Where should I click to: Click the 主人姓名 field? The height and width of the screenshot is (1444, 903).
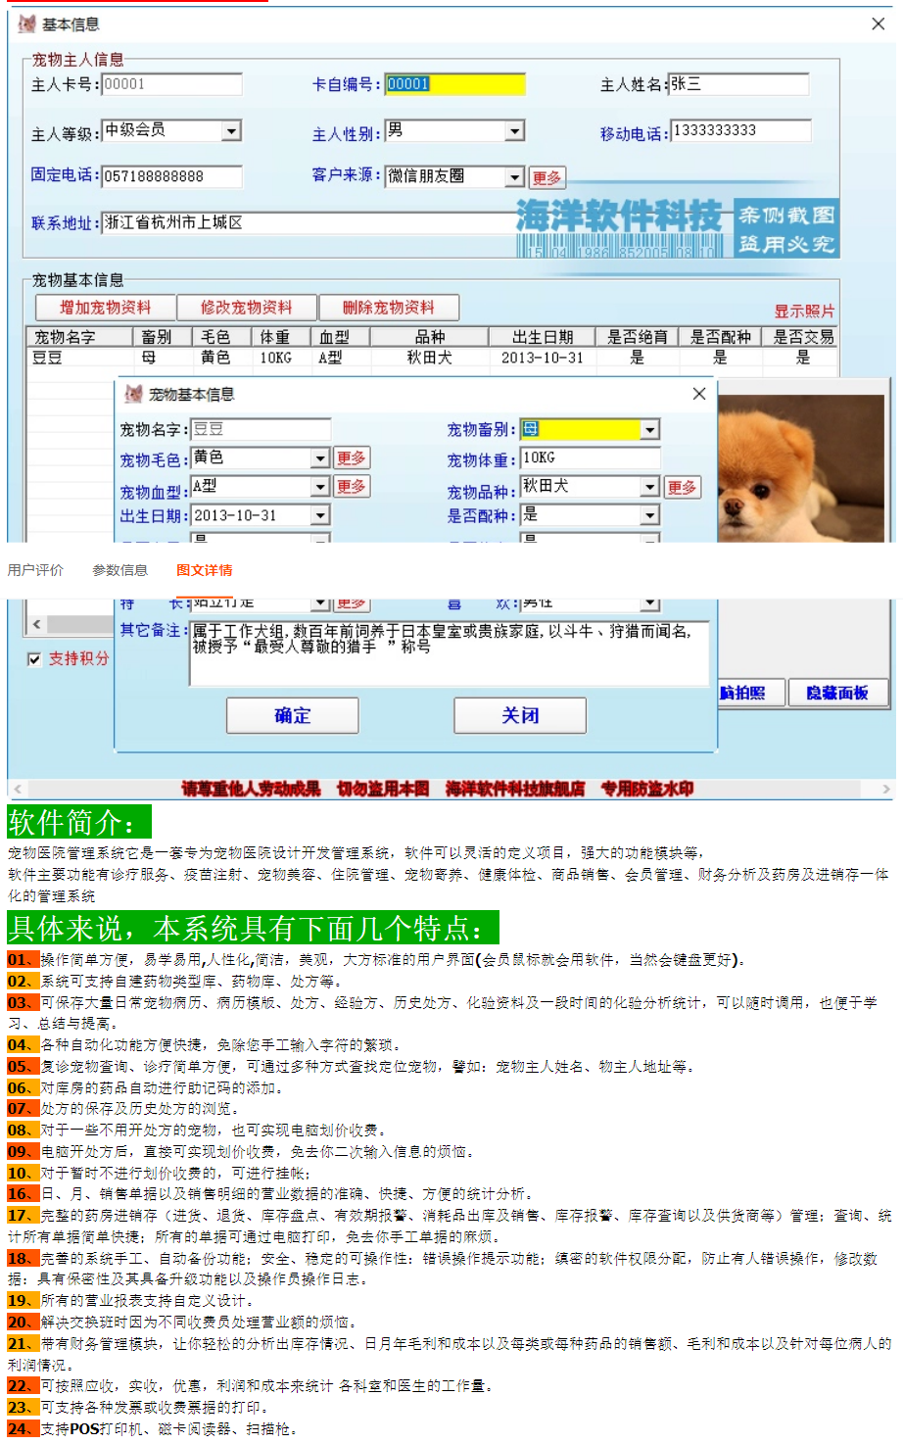click(738, 85)
